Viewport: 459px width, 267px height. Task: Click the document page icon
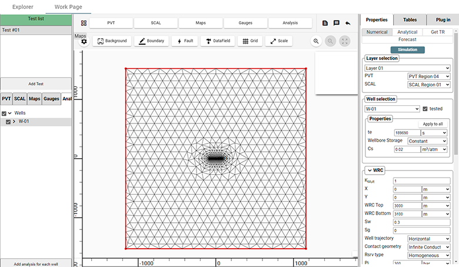[x=325, y=23]
